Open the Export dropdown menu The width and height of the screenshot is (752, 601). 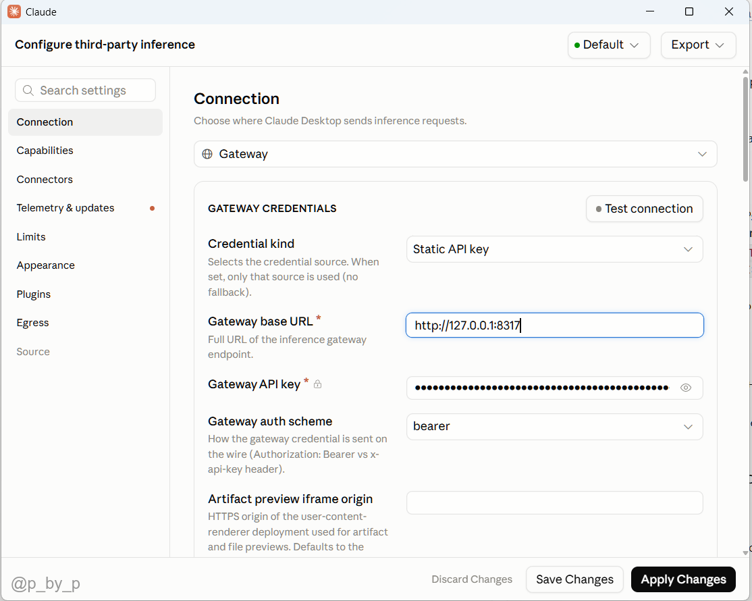point(698,45)
